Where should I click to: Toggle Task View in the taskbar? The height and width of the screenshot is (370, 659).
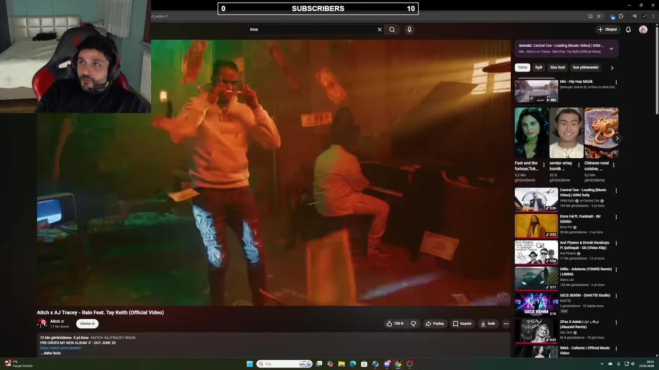click(319, 364)
